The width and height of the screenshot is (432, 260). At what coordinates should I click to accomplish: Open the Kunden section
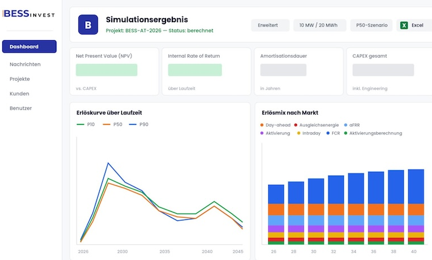(19, 94)
